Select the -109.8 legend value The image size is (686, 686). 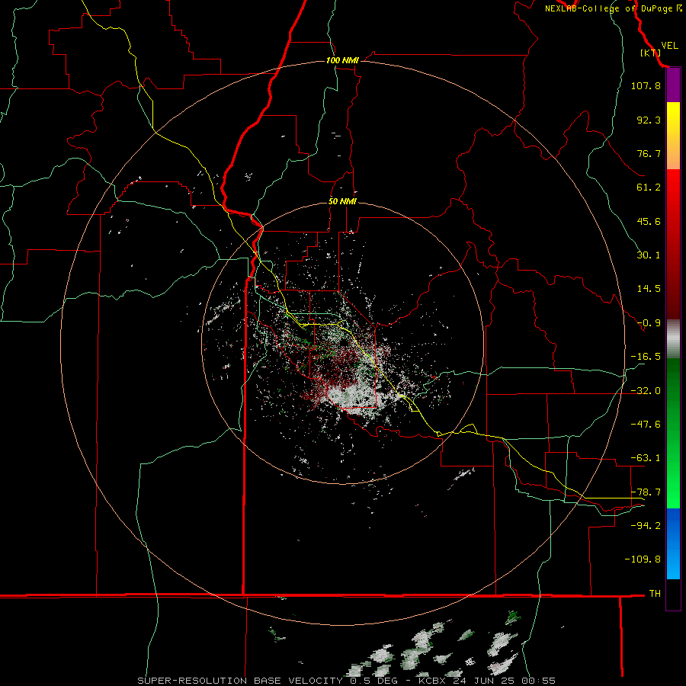[x=643, y=559]
